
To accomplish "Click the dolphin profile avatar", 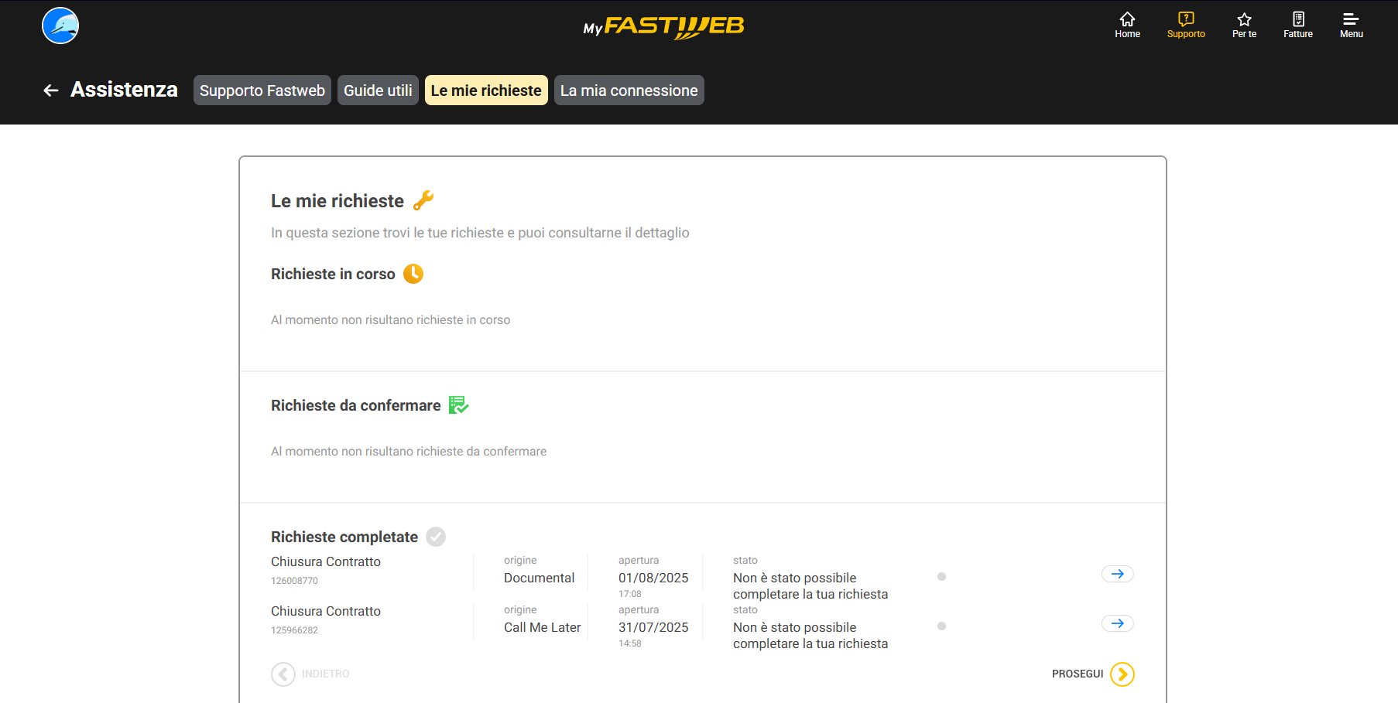I will 60,26.
